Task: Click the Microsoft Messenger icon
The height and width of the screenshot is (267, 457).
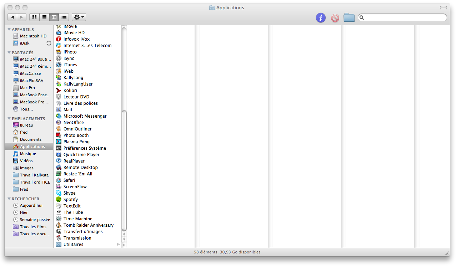Action: click(59, 116)
